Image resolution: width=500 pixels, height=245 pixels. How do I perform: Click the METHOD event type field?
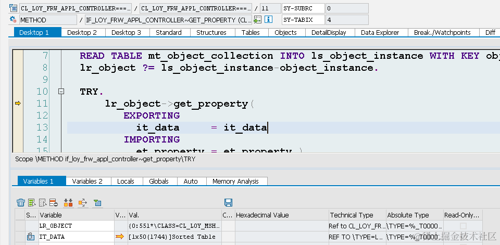48,20
